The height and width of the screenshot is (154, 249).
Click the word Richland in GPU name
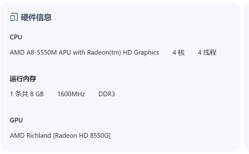tap(39, 136)
